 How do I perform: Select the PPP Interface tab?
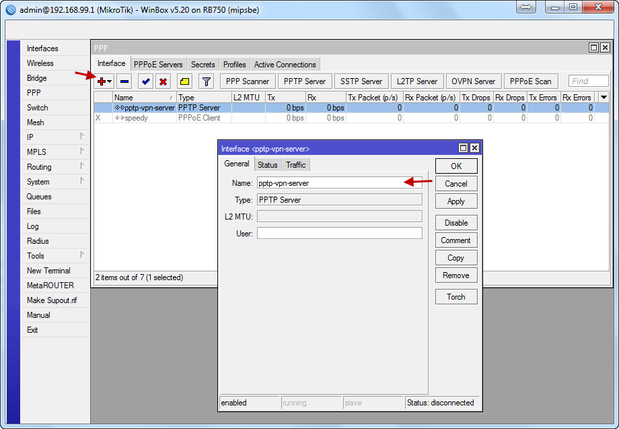coord(111,63)
